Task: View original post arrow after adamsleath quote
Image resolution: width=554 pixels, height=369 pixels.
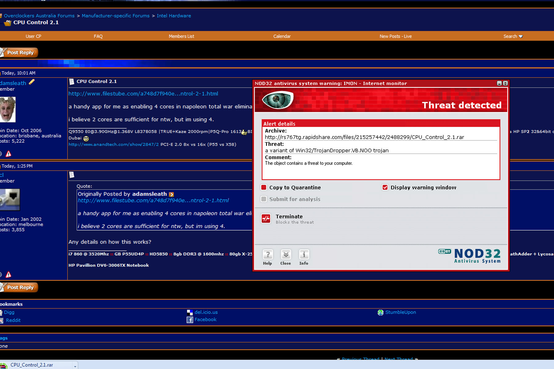Action: (x=171, y=194)
